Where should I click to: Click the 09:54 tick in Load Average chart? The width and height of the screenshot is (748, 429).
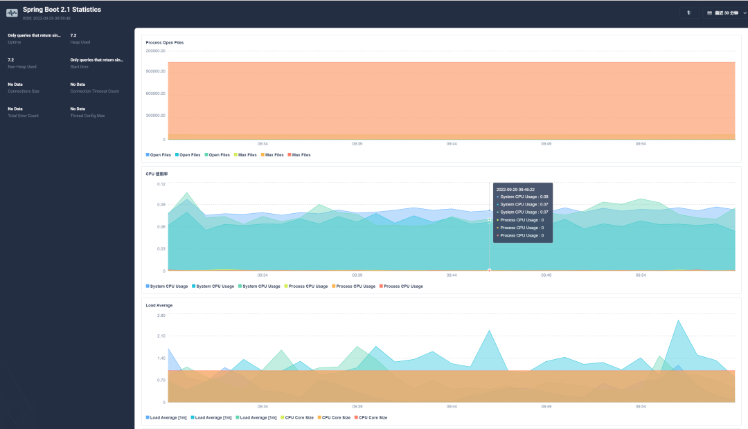[640, 407]
